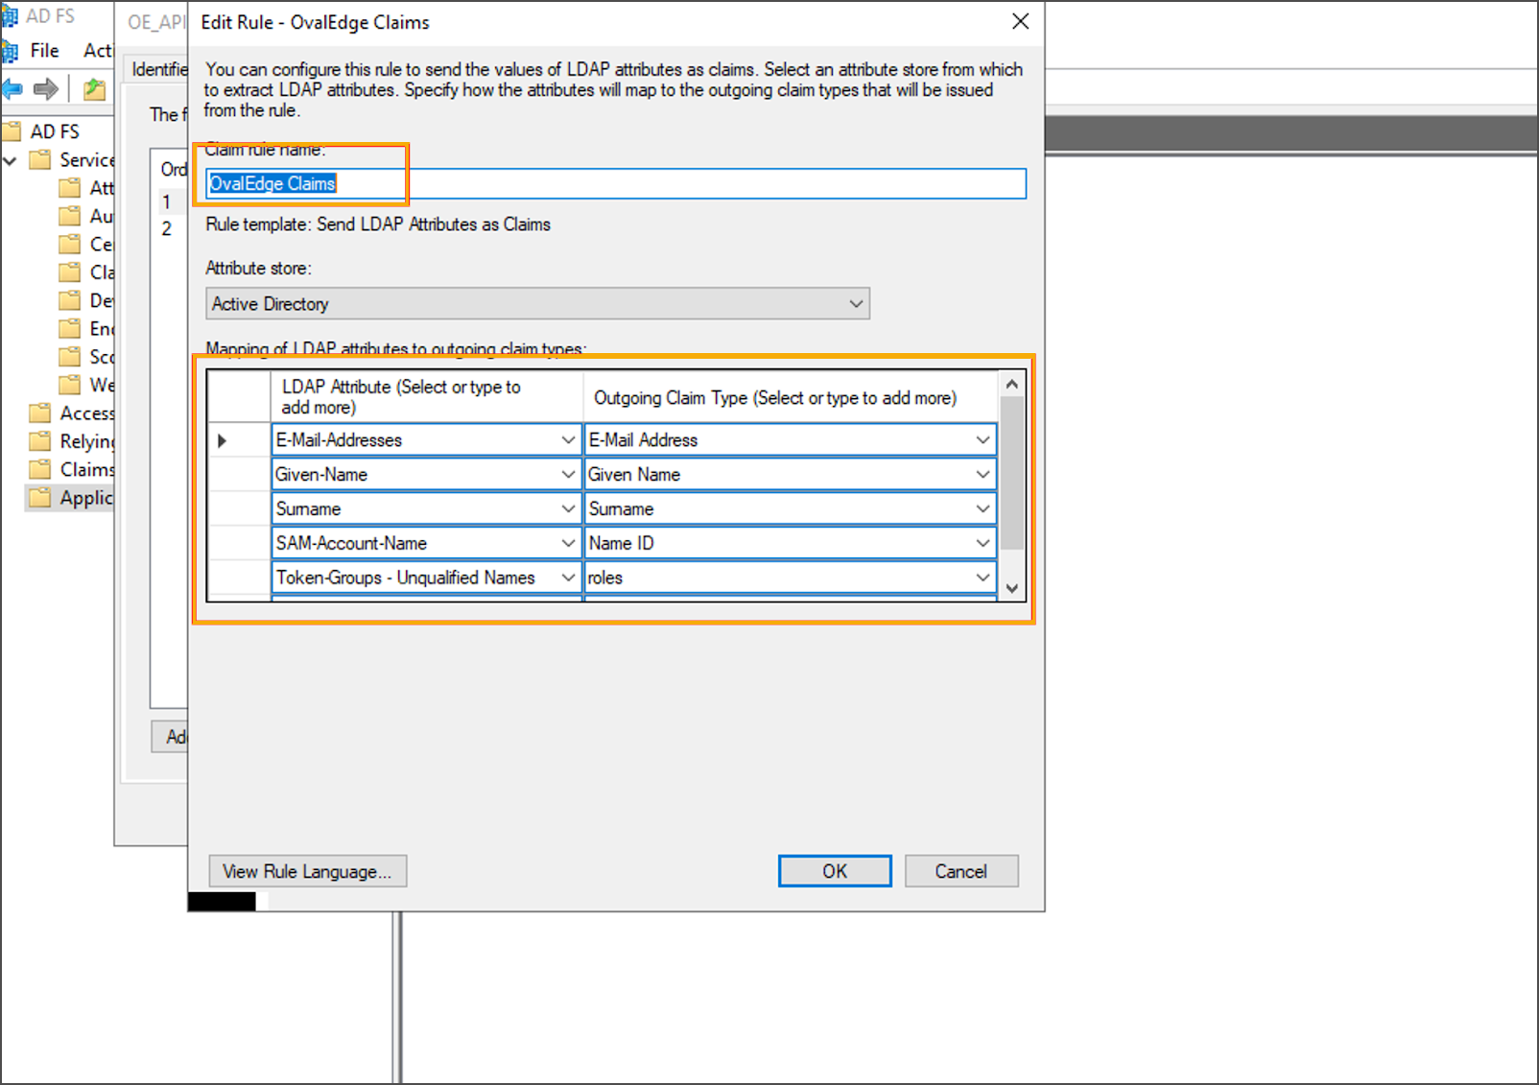Image resolution: width=1539 pixels, height=1085 pixels.
Task: Click the forward arrow toolbar icon
Action: [45, 89]
